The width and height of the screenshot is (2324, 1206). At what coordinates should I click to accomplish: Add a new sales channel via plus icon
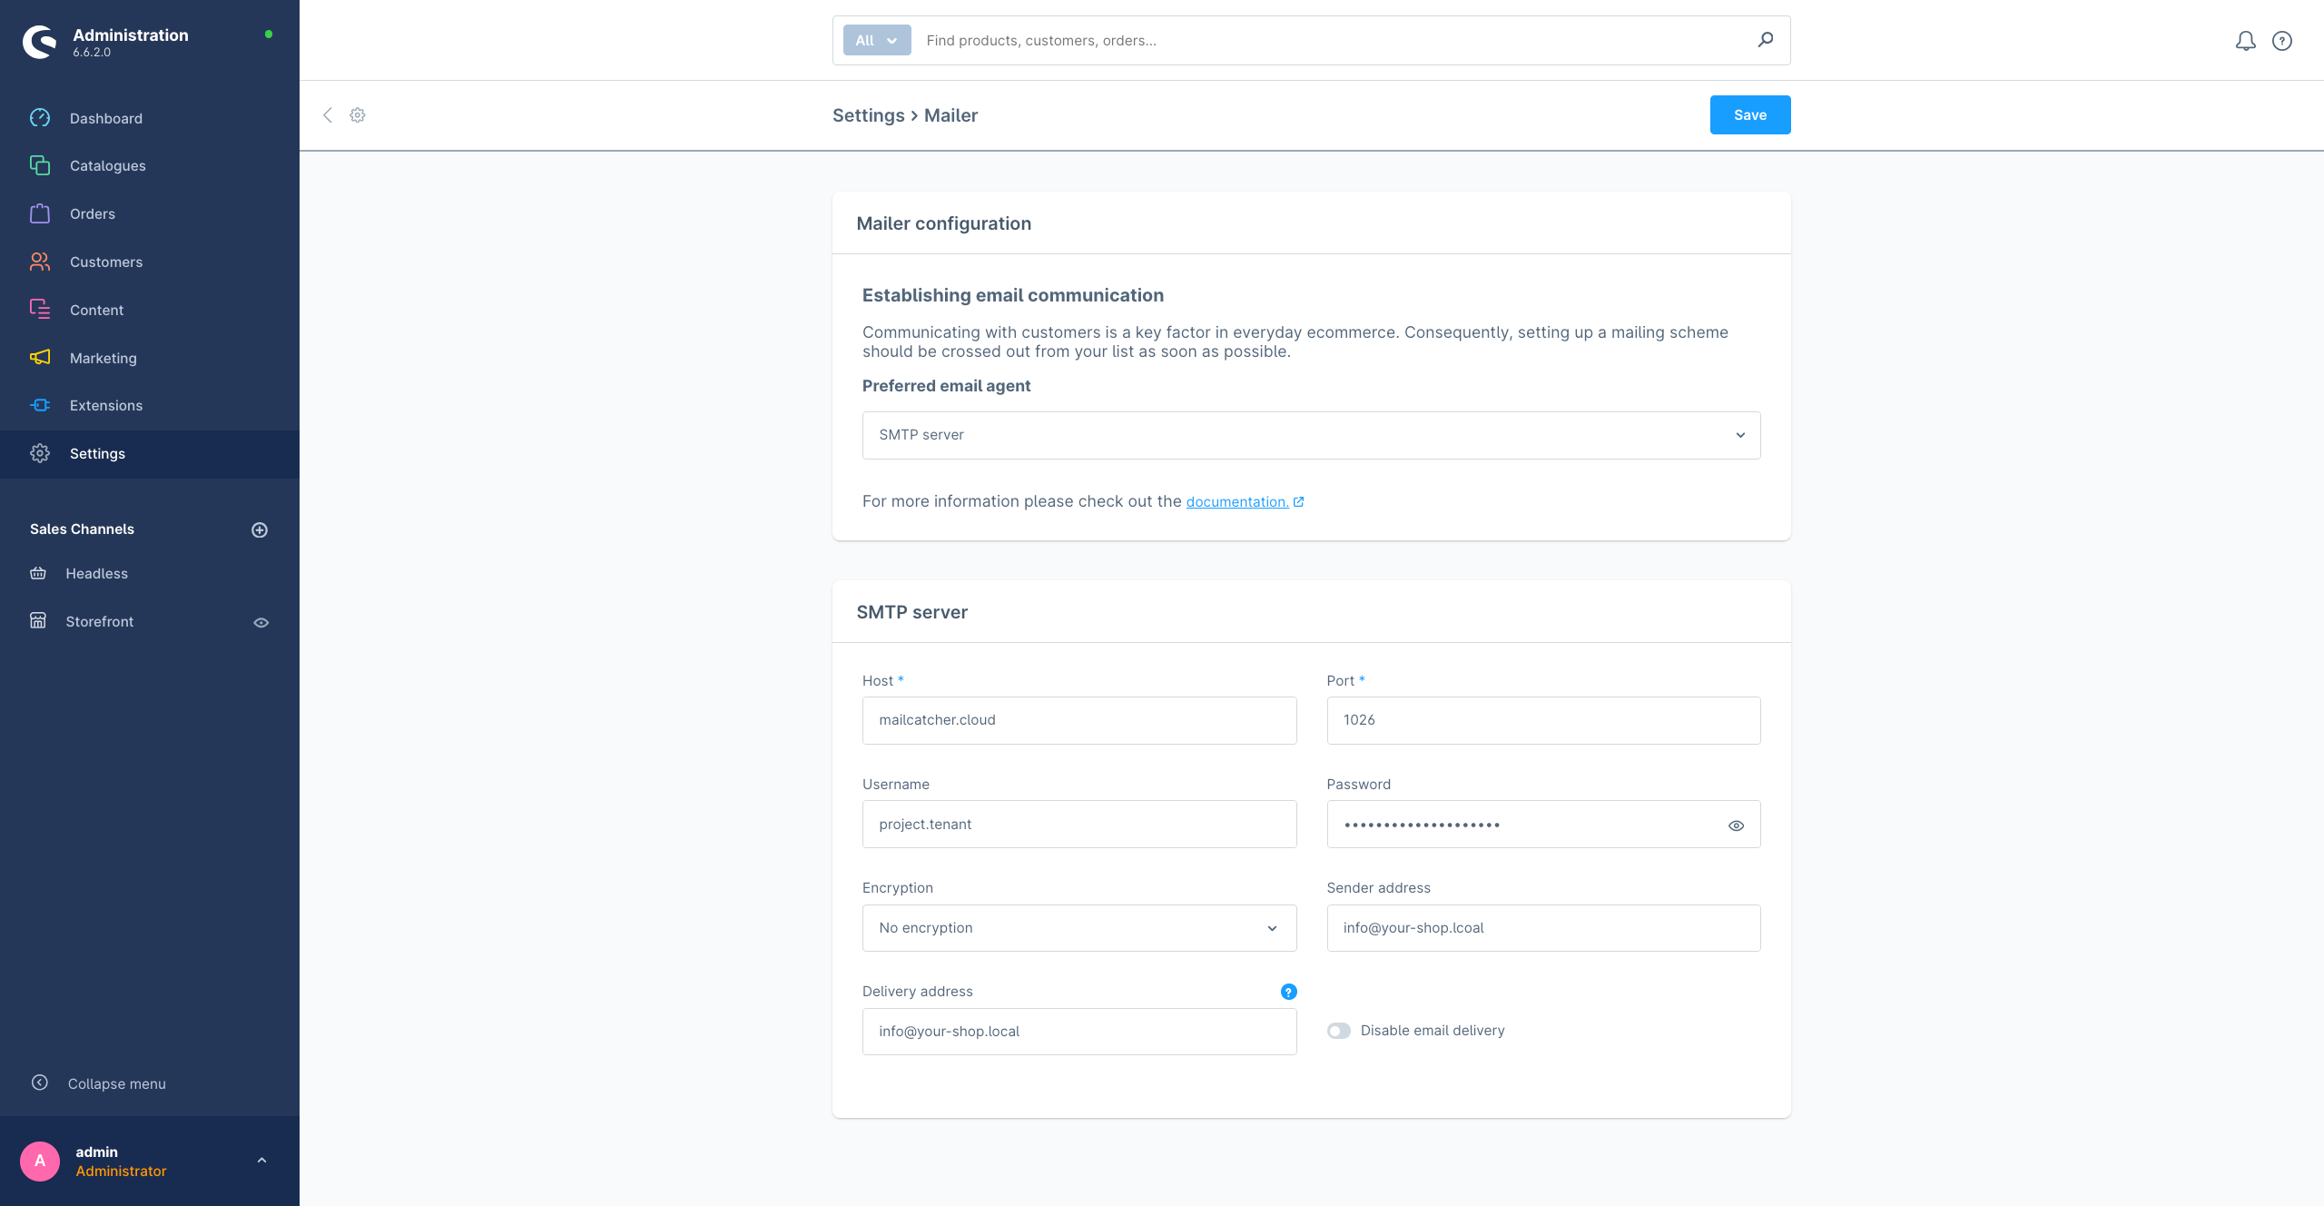pos(261,529)
